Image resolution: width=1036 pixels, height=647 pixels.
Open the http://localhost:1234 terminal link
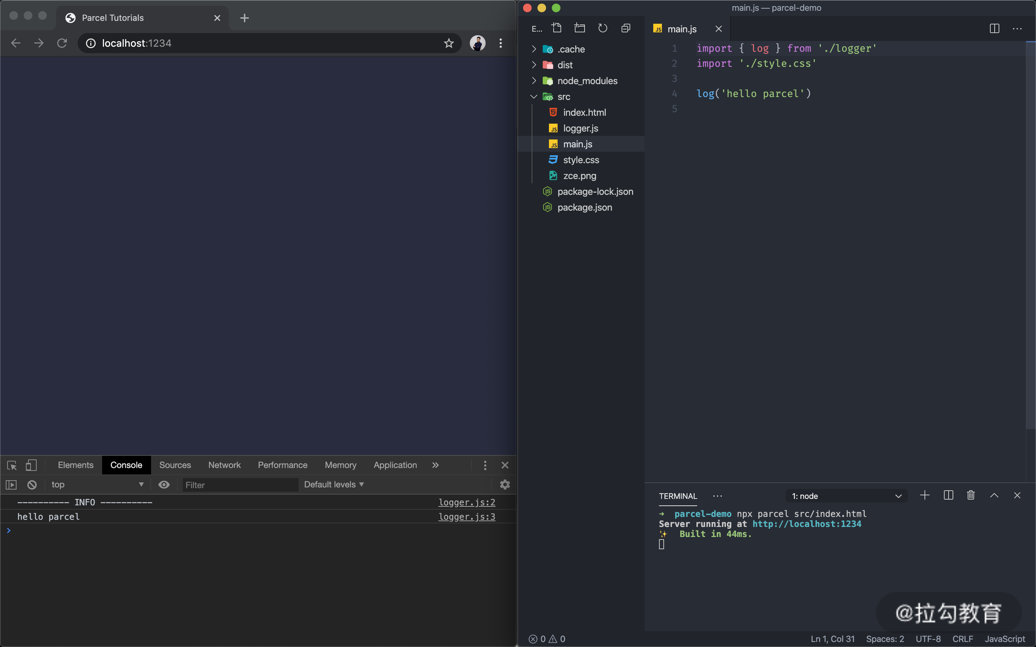point(806,524)
